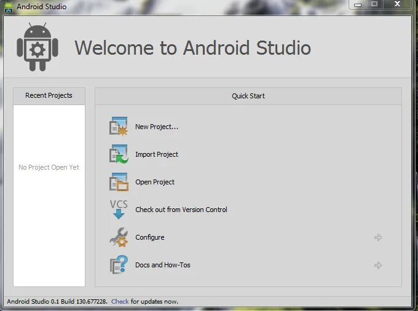Choose Check out from Version Control

(181, 210)
